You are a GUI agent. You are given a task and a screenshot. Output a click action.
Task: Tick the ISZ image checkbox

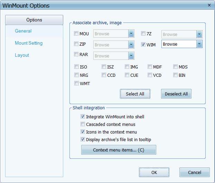[x=104, y=67]
